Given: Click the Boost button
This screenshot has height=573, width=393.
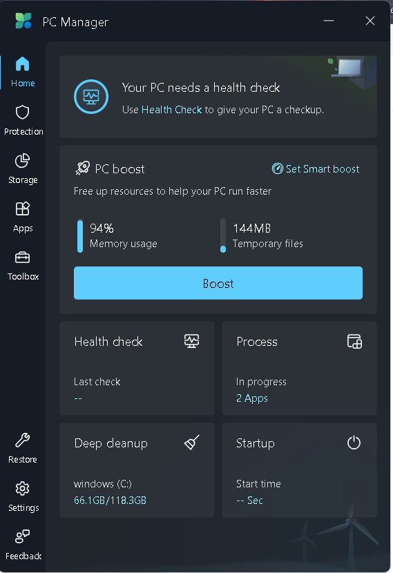Looking at the screenshot, I should pos(218,283).
